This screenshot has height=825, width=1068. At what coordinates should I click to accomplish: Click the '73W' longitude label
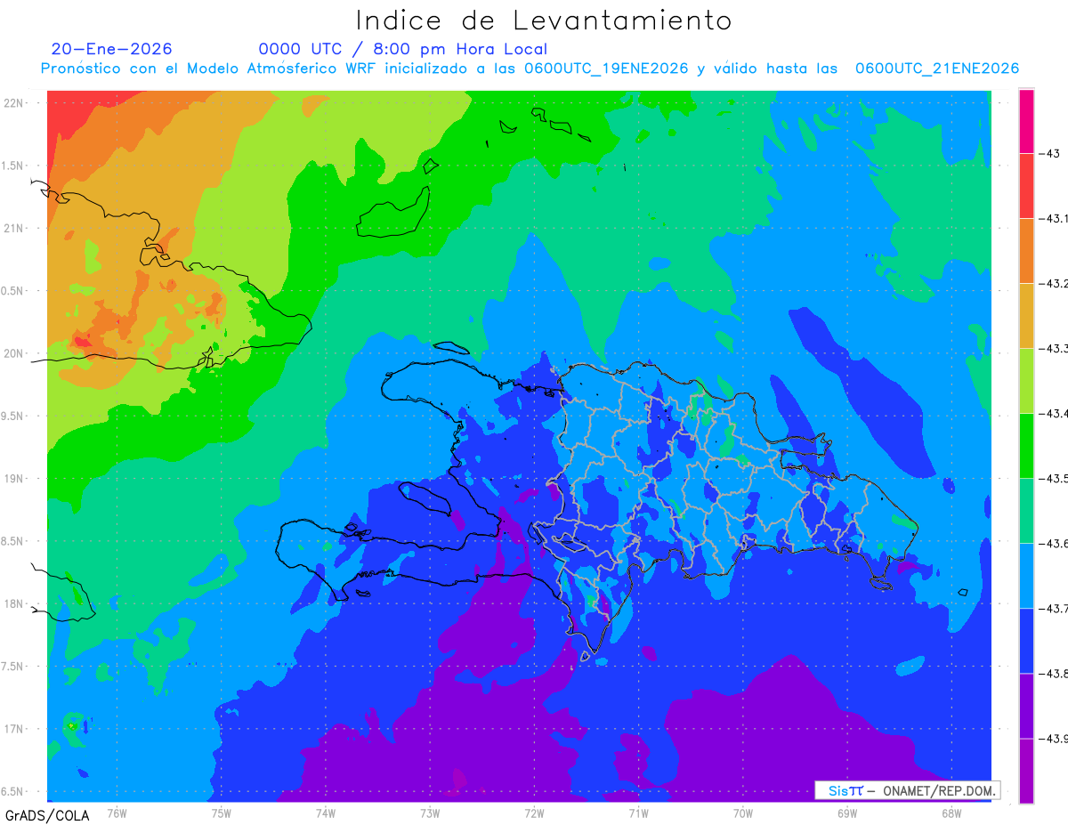(x=430, y=813)
